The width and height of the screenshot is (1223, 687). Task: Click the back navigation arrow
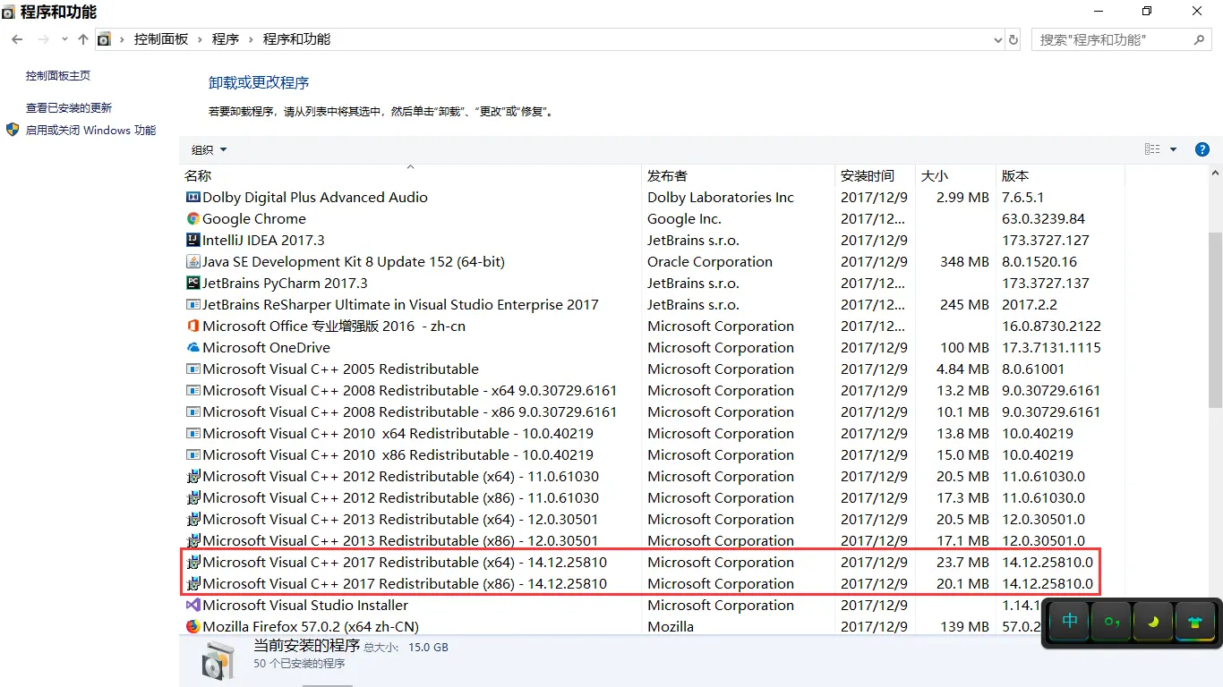17,39
